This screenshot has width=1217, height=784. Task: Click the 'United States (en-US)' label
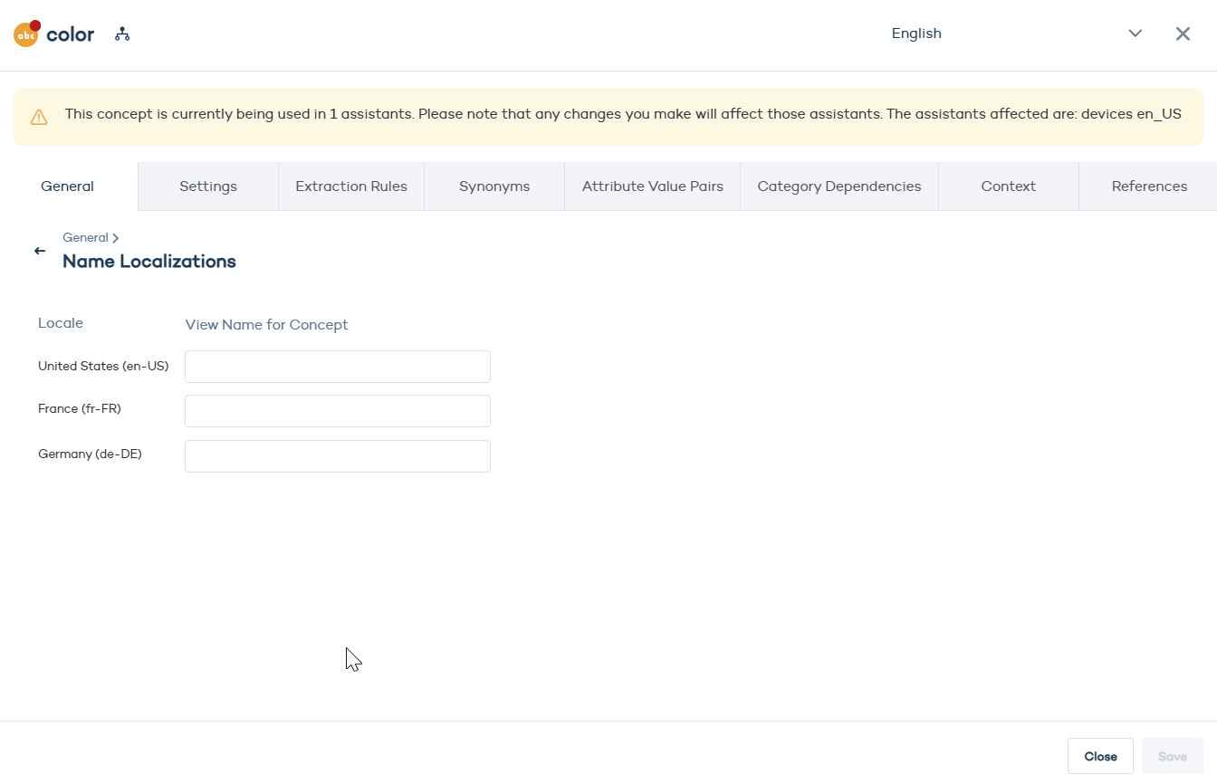[x=103, y=366]
